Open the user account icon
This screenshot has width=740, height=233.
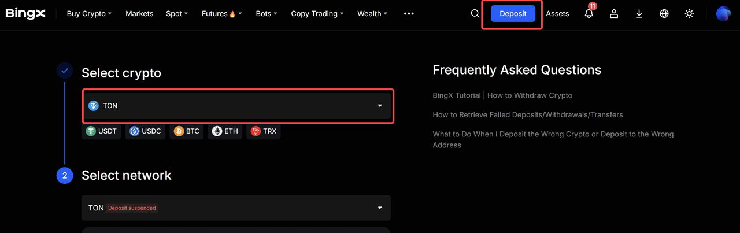tap(614, 14)
